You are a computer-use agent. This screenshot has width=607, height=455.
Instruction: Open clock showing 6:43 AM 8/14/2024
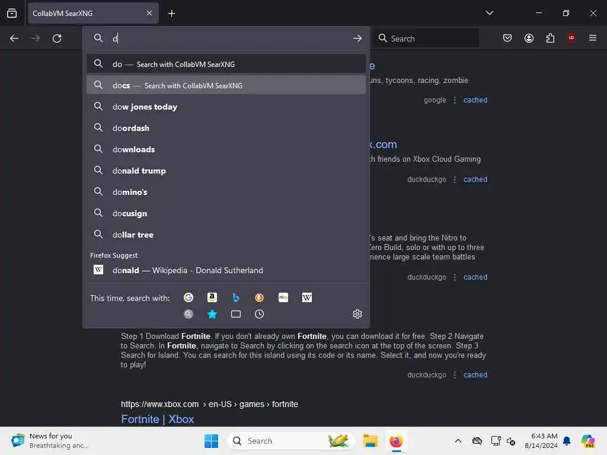point(541,441)
